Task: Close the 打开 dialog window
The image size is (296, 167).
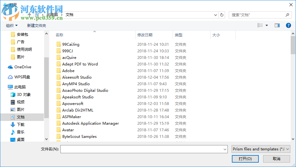Action: [x=291, y=5]
